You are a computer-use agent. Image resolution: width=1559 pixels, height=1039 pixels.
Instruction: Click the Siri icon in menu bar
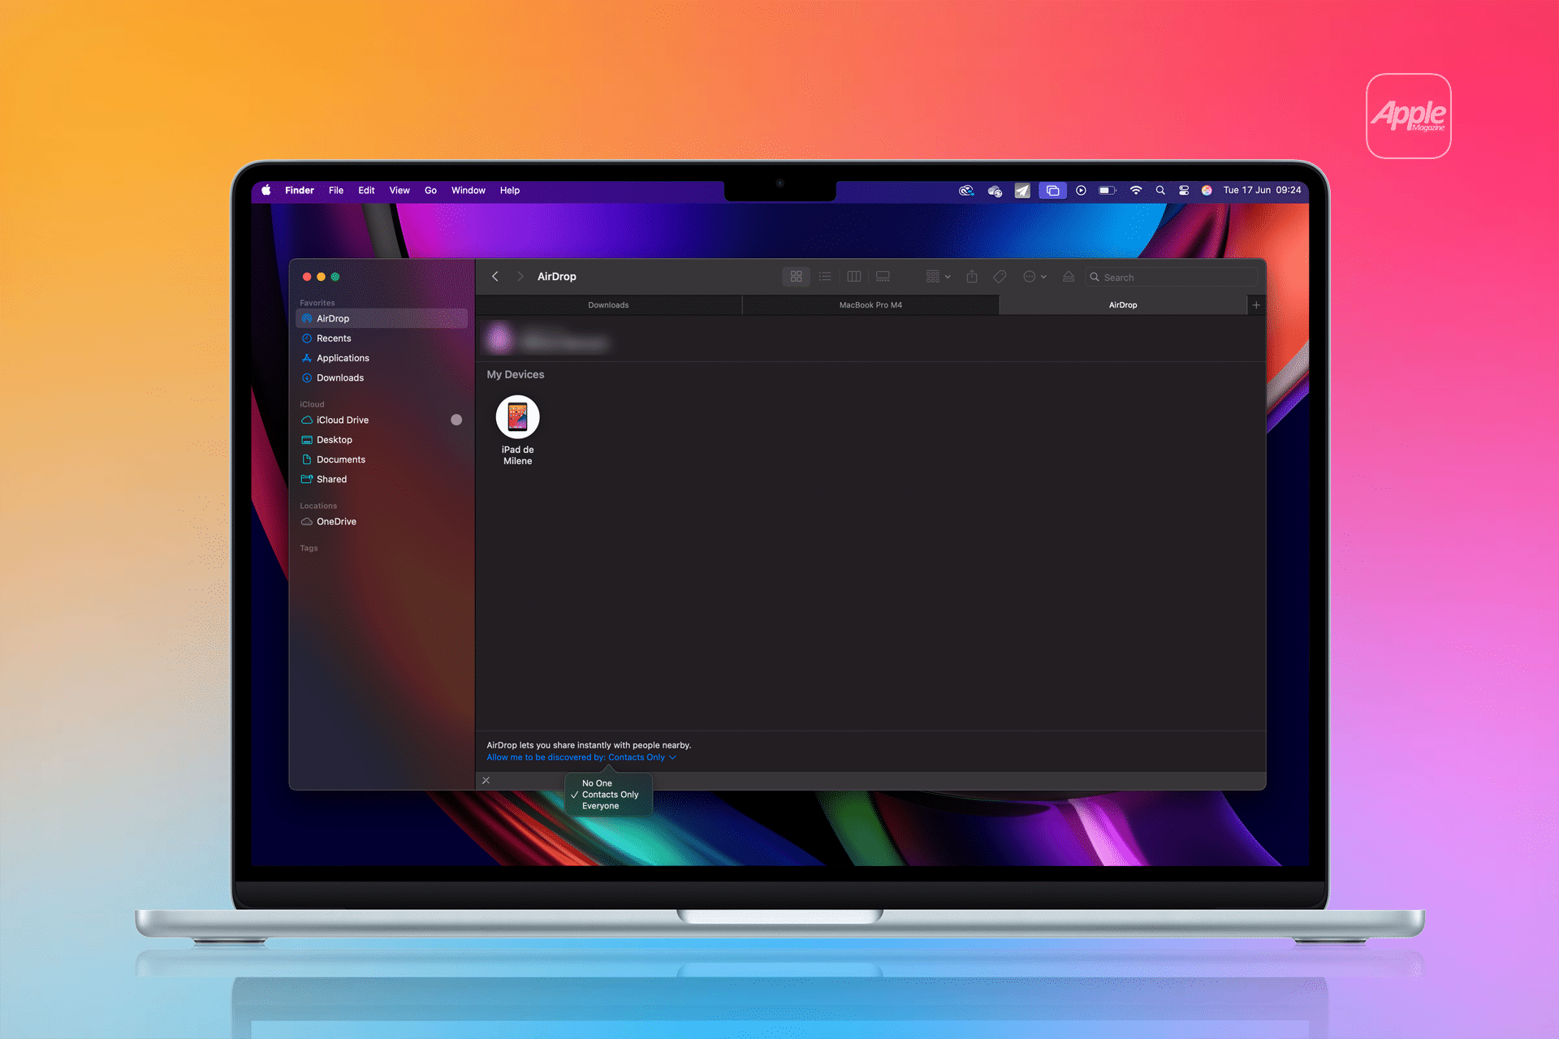[1207, 190]
